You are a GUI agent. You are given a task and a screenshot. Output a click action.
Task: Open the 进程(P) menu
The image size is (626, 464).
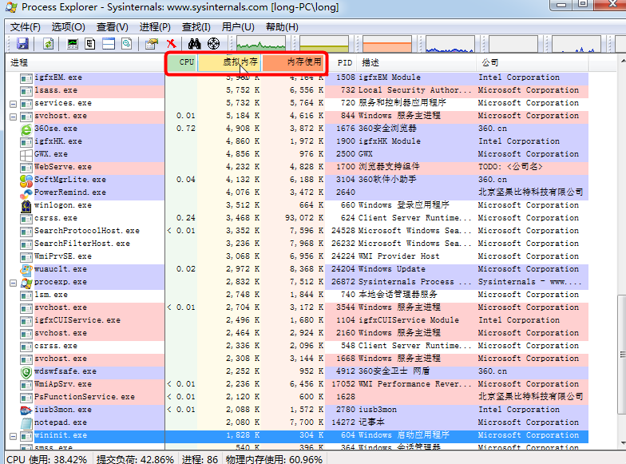[155, 27]
